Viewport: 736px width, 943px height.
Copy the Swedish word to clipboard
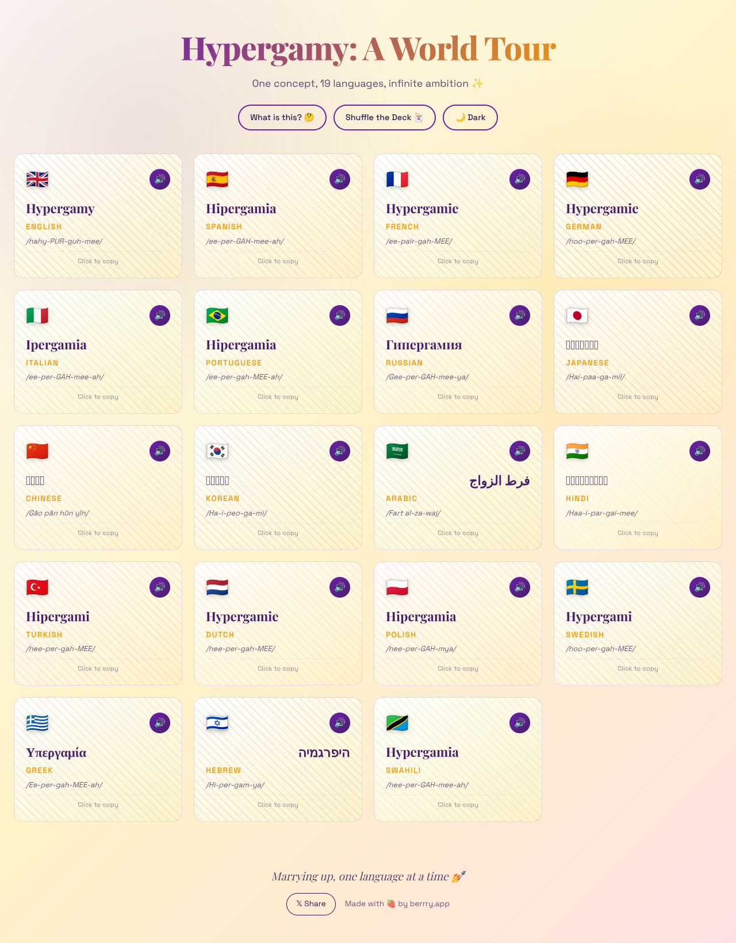click(x=637, y=668)
